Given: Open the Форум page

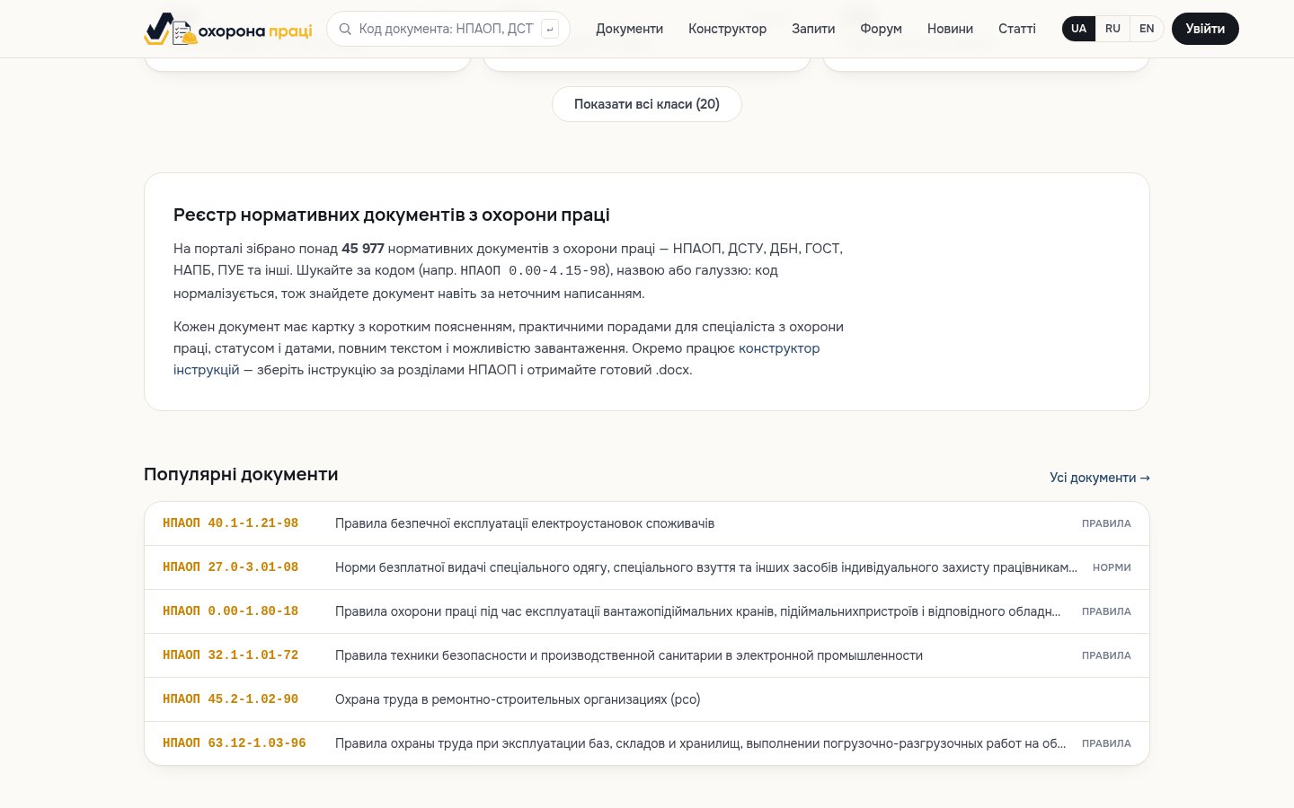Looking at the screenshot, I should (881, 29).
